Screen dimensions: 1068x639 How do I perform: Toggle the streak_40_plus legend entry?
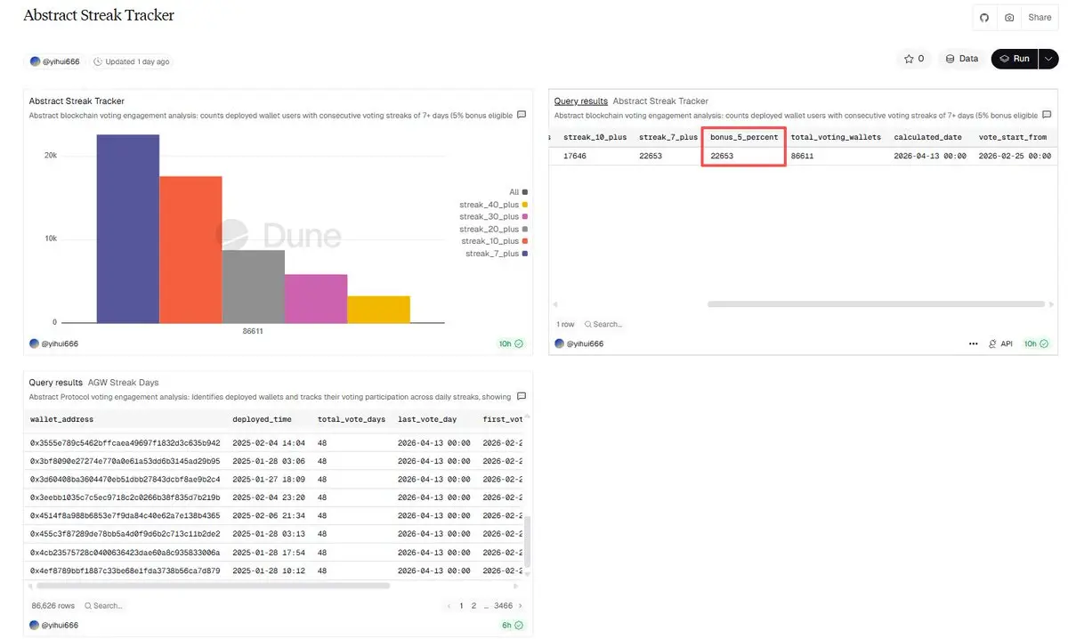pyautogui.click(x=494, y=205)
